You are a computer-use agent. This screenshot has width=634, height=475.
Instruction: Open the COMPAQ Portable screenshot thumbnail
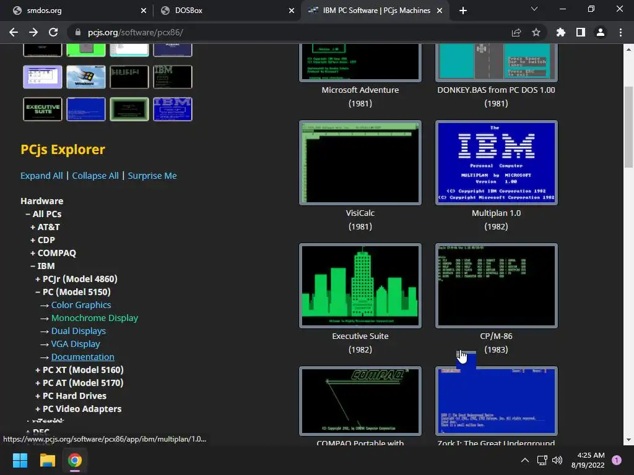click(x=360, y=401)
